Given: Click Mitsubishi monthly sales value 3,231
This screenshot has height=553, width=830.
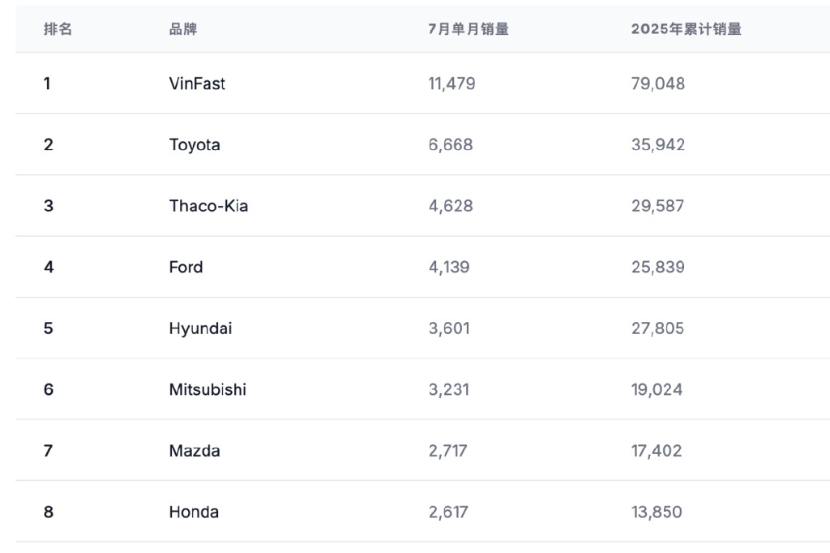Looking at the screenshot, I should [x=448, y=390].
